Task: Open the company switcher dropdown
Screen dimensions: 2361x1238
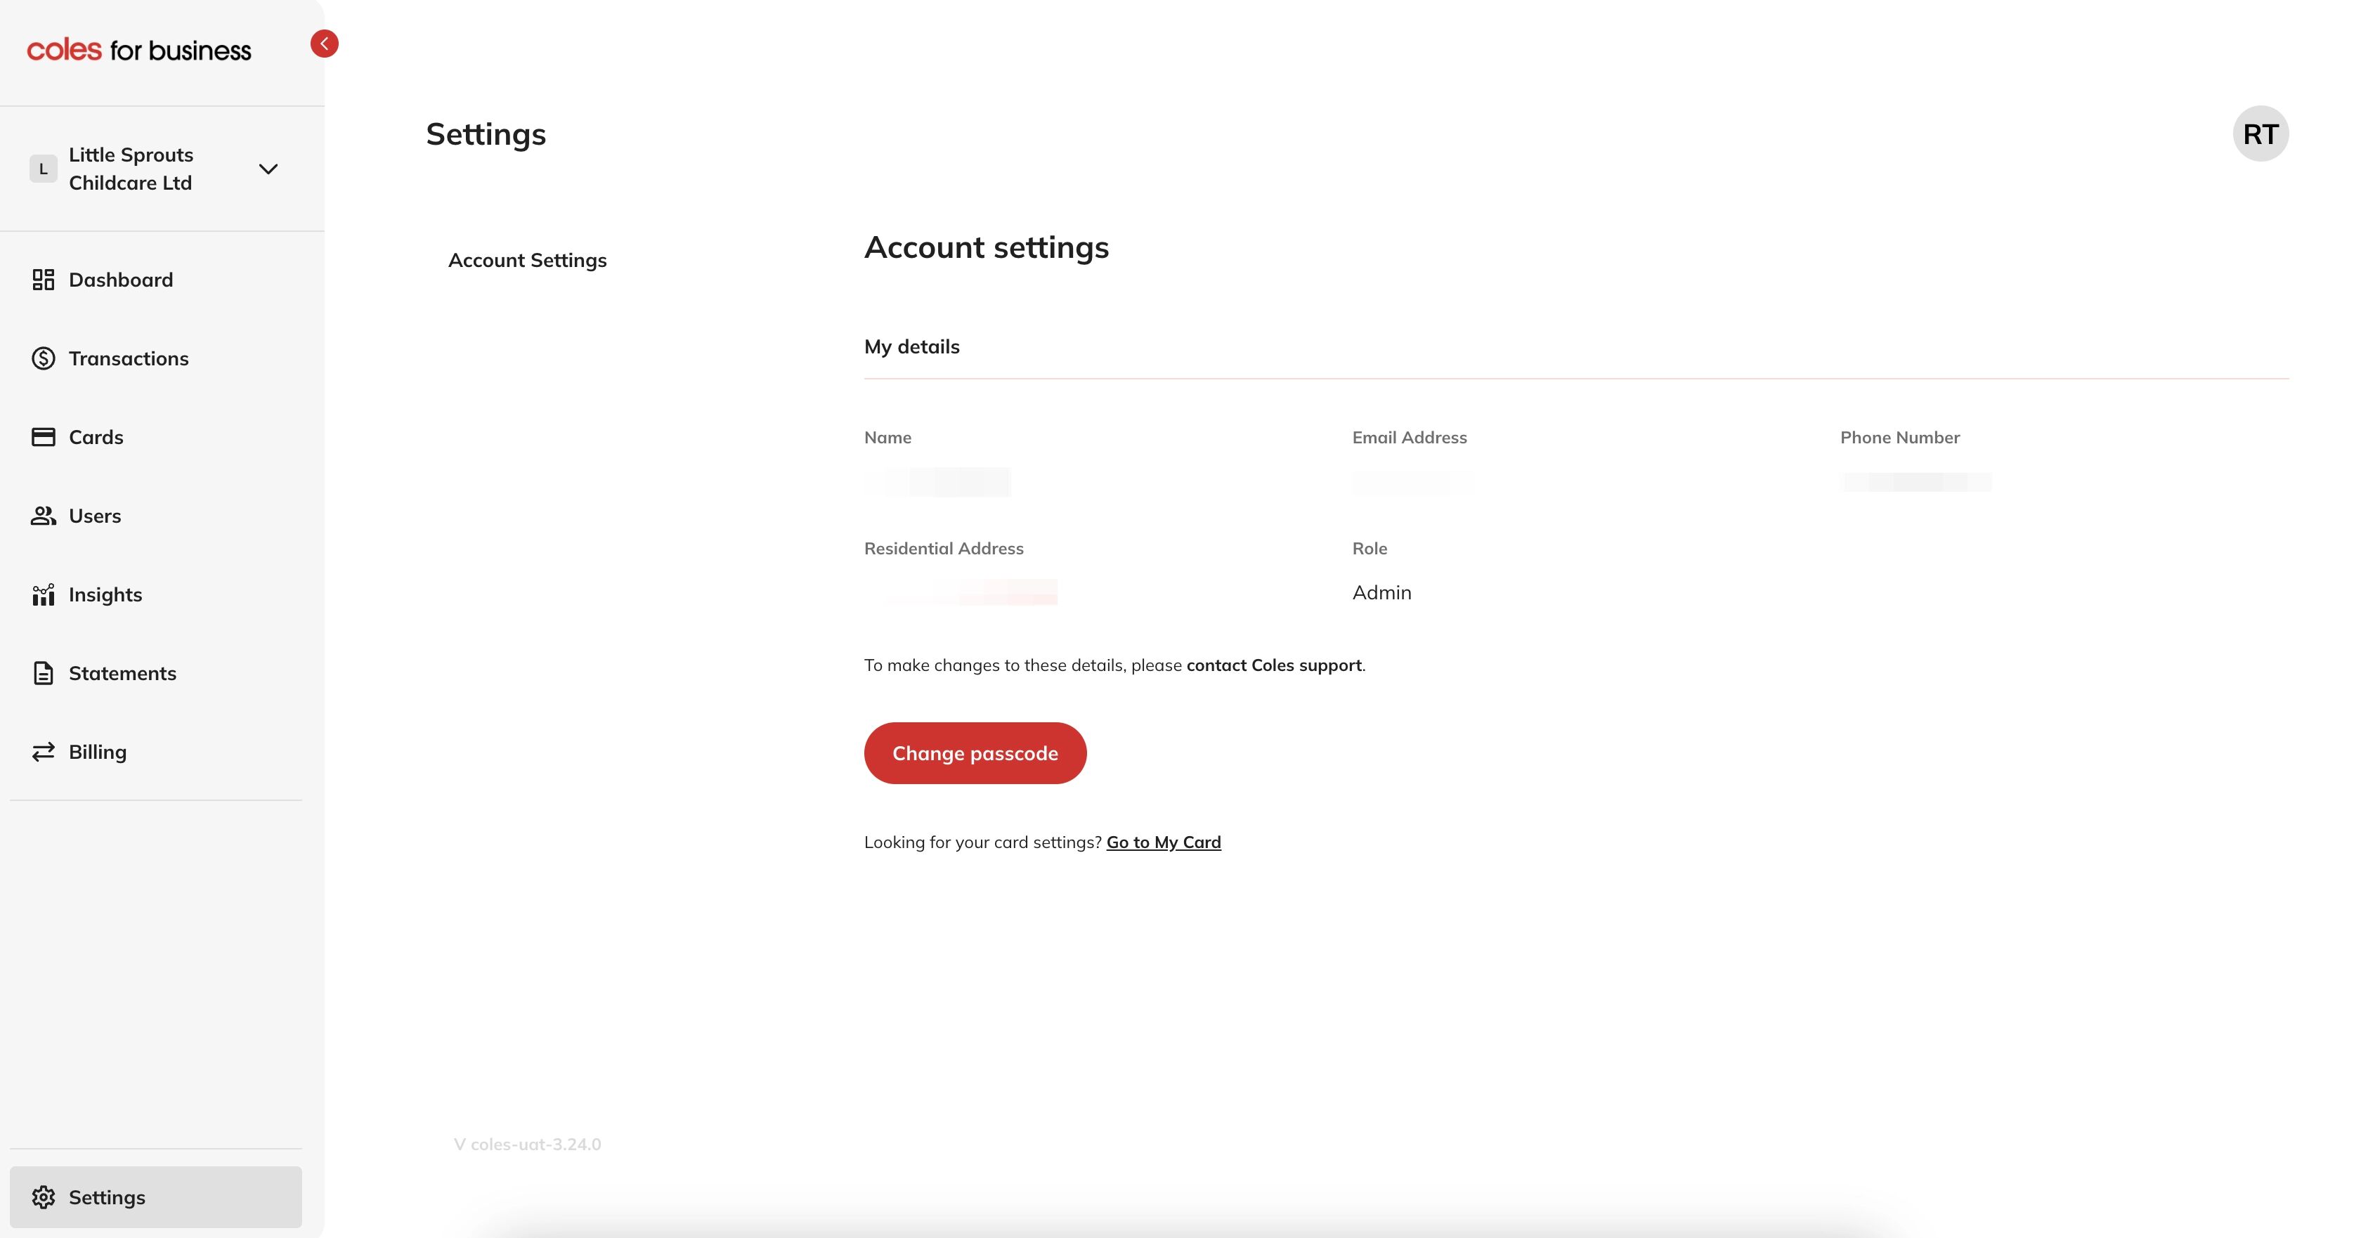Action: (268, 169)
